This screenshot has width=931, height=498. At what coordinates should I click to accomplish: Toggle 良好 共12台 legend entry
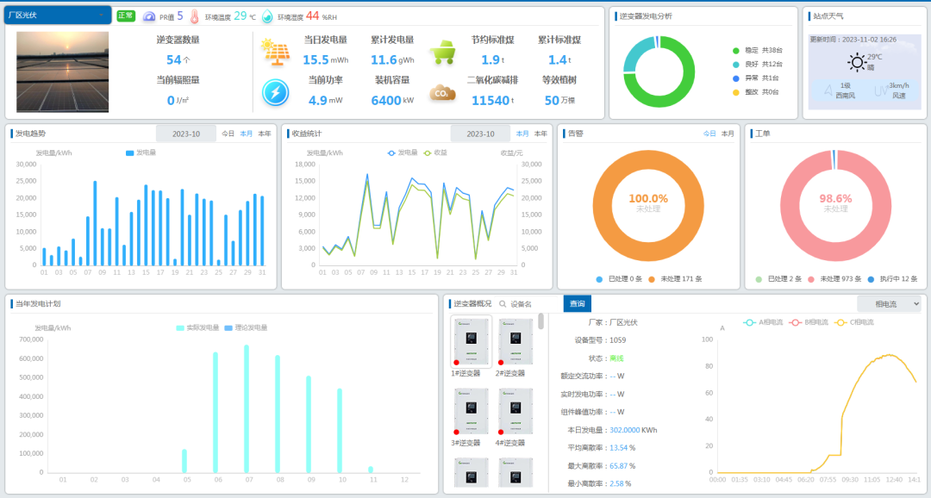click(x=758, y=64)
